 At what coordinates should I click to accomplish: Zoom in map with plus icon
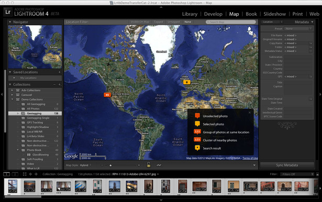[139, 165]
